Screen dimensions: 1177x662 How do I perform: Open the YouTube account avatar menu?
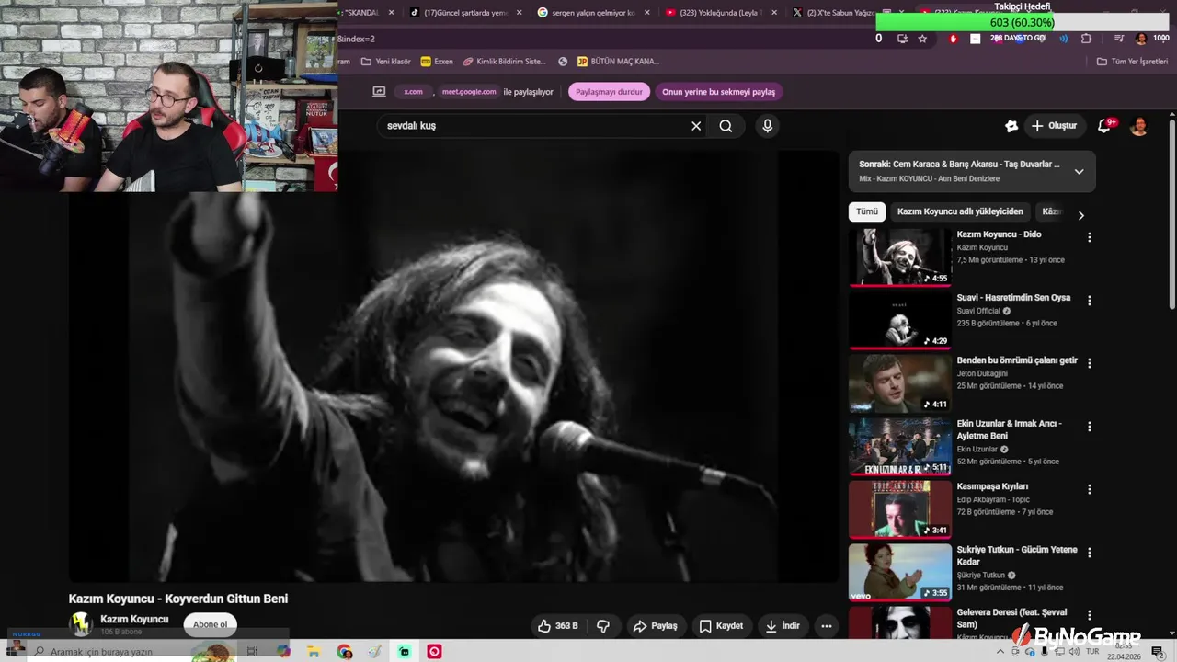tap(1139, 126)
